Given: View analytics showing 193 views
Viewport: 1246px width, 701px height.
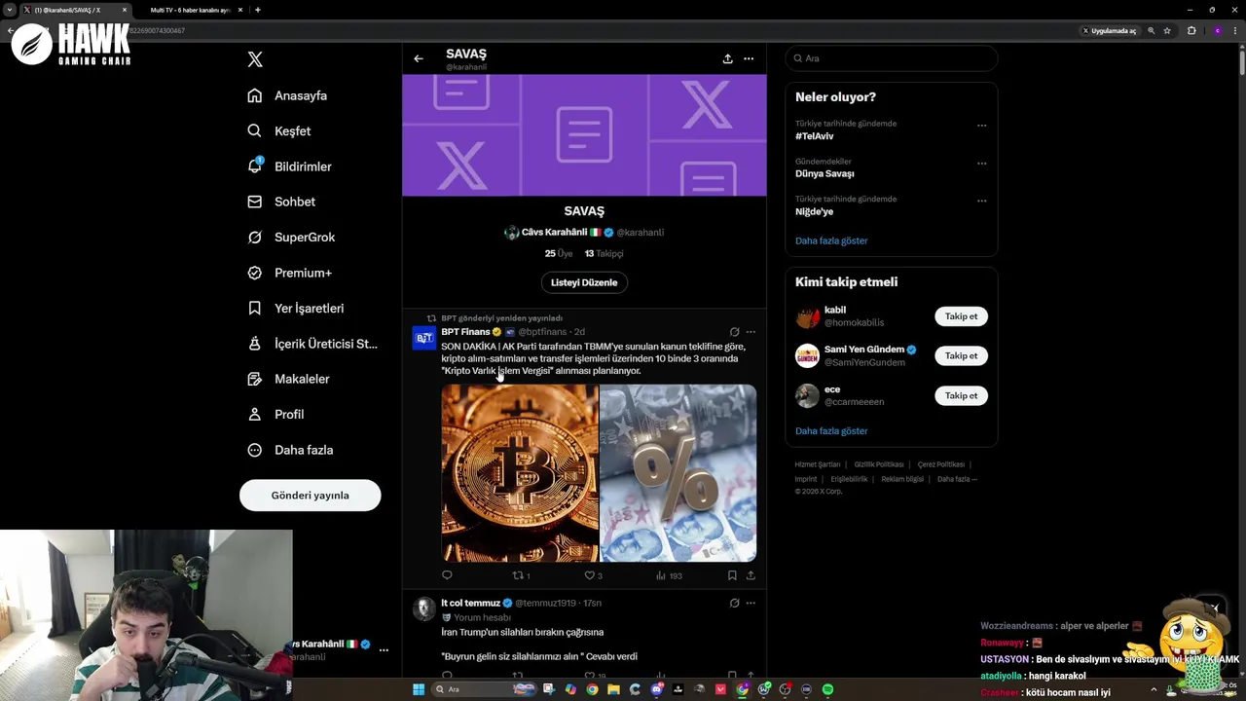Looking at the screenshot, I should point(669,575).
